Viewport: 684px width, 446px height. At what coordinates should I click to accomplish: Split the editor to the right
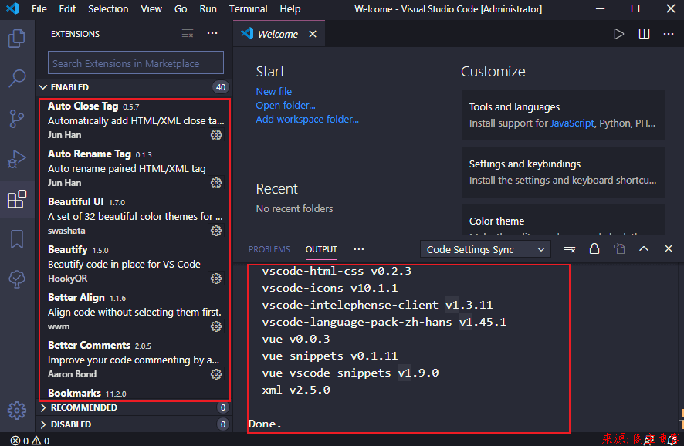click(x=644, y=34)
